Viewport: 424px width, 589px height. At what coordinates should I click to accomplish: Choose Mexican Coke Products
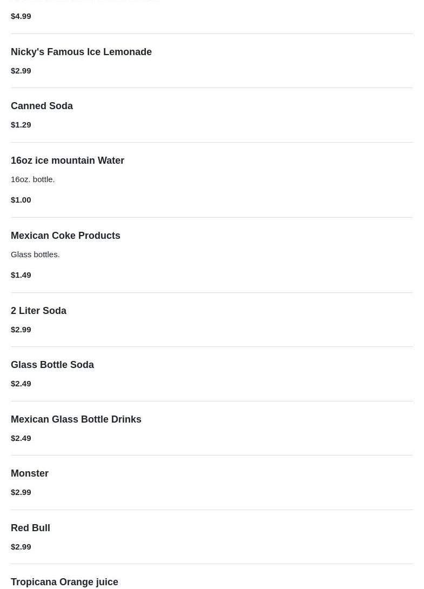[65, 236]
